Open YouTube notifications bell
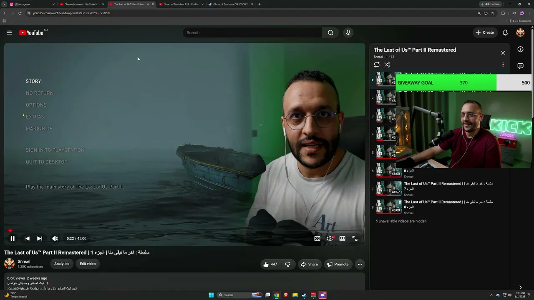This screenshot has width=534, height=300. tap(505, 32)
